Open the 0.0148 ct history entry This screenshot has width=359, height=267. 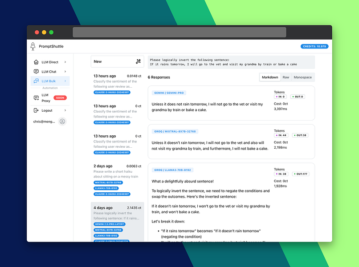pyautogui.click(x=117, y=84)
